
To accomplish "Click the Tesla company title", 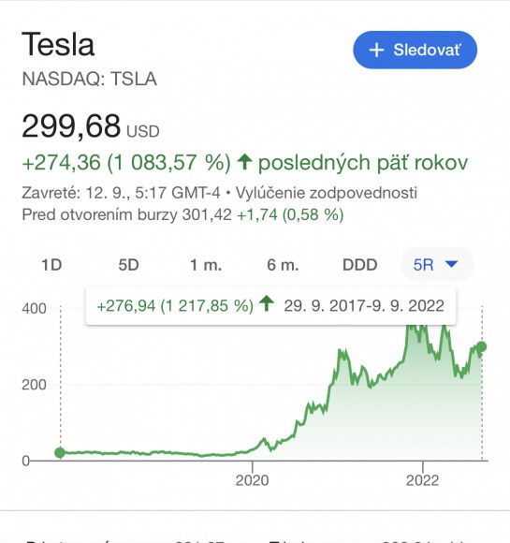I will (x=58, y=44).
